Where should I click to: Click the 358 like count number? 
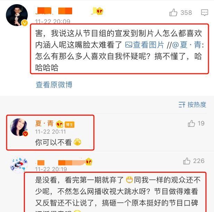coord(186,13)
